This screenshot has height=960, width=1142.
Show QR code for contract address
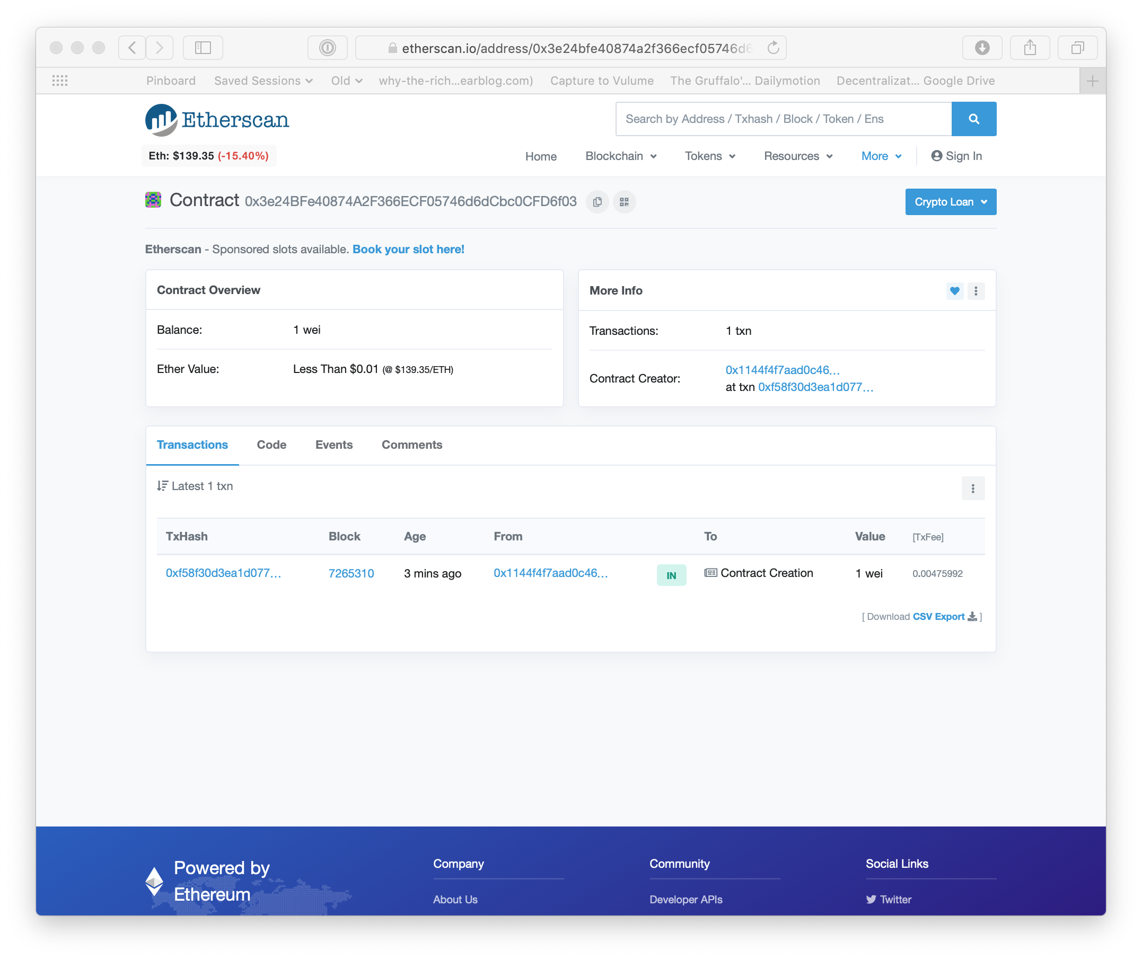click(624, 202)
